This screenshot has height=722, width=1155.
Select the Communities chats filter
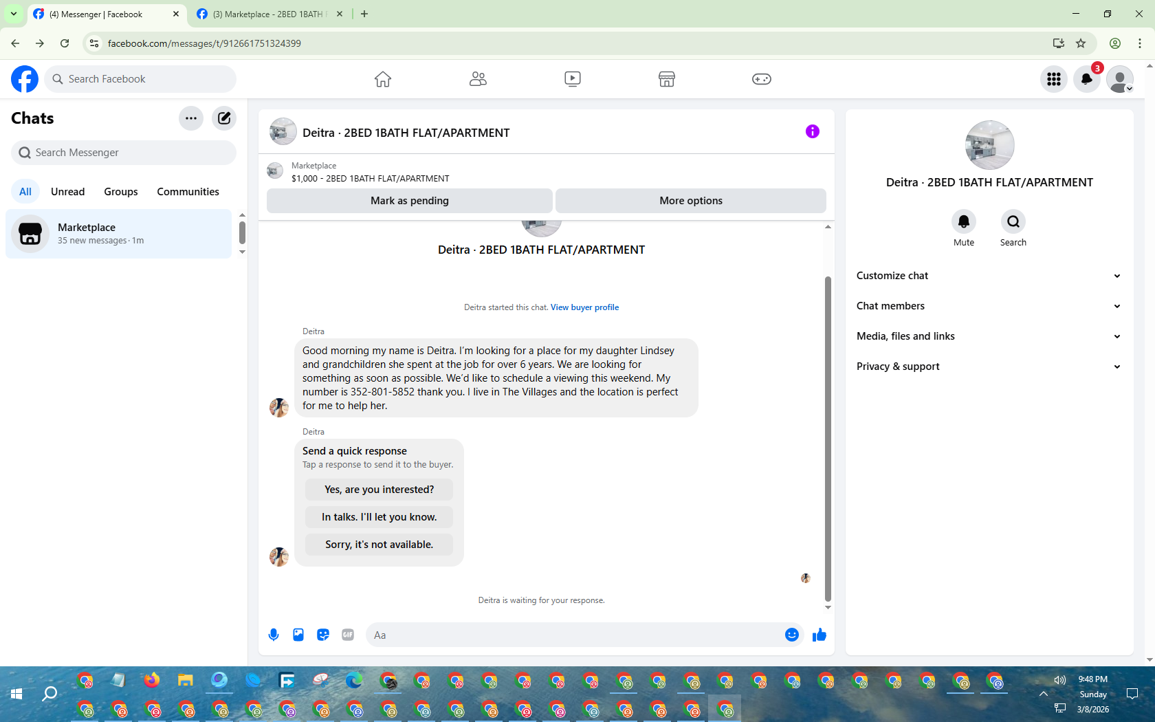tap(188, 192)
